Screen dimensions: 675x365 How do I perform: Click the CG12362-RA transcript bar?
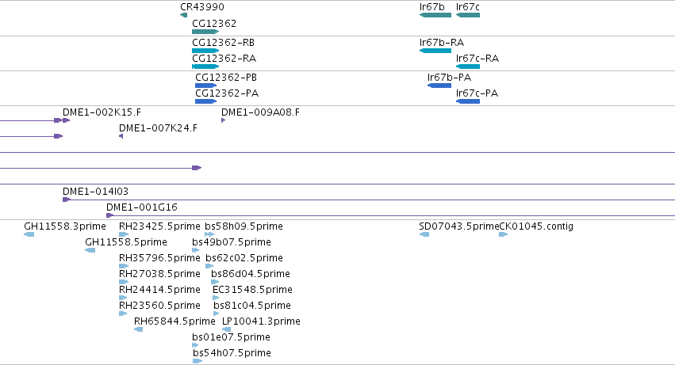[205, 67]
